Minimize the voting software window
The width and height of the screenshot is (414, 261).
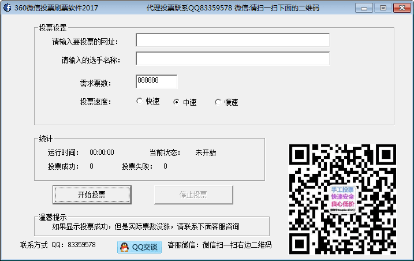[x=364, y=8]
